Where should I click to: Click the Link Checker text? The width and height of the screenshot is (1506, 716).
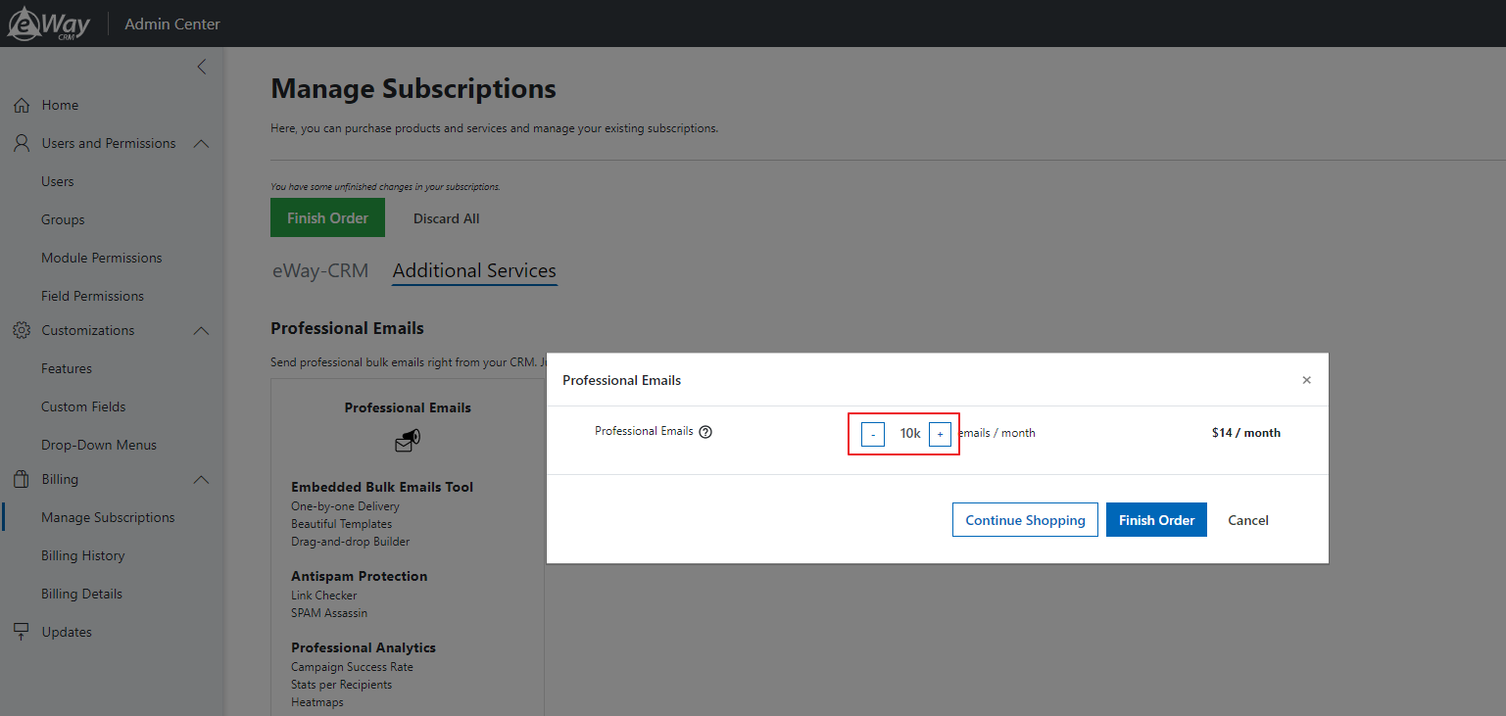tap(324, 596)
